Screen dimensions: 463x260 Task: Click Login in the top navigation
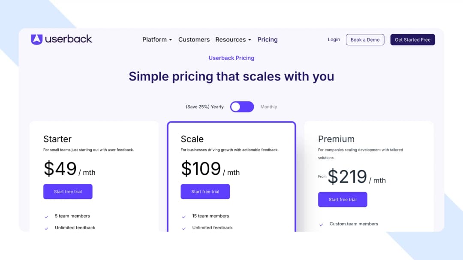coord(334,39)
